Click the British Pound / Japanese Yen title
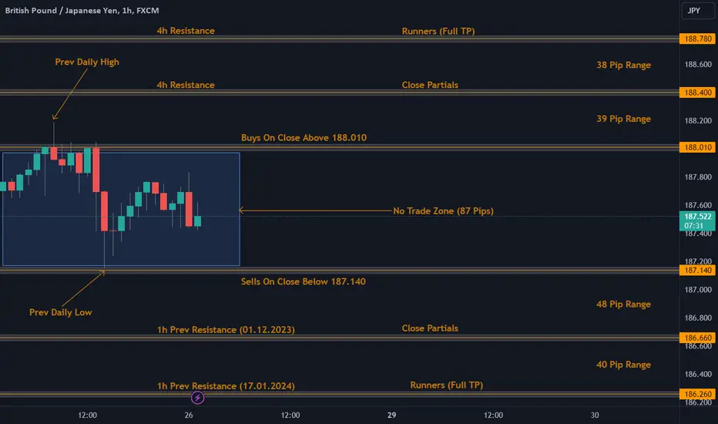 (x=82, y=10)
